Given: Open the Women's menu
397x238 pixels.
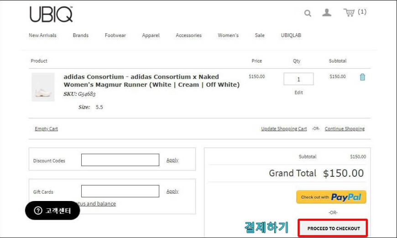Looking at the screenshot, I should click(228, 35).
